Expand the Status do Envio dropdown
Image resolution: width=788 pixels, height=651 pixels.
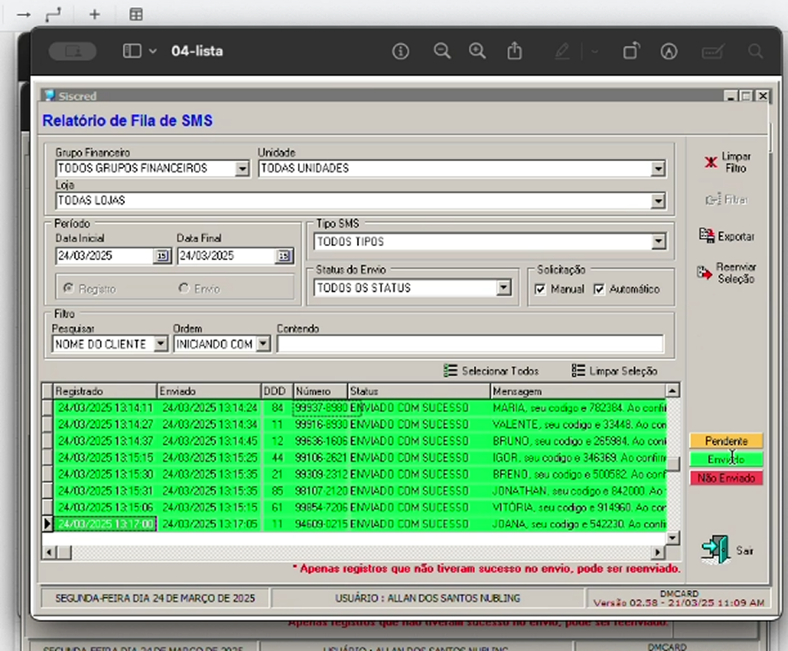[x=503, y=288]
